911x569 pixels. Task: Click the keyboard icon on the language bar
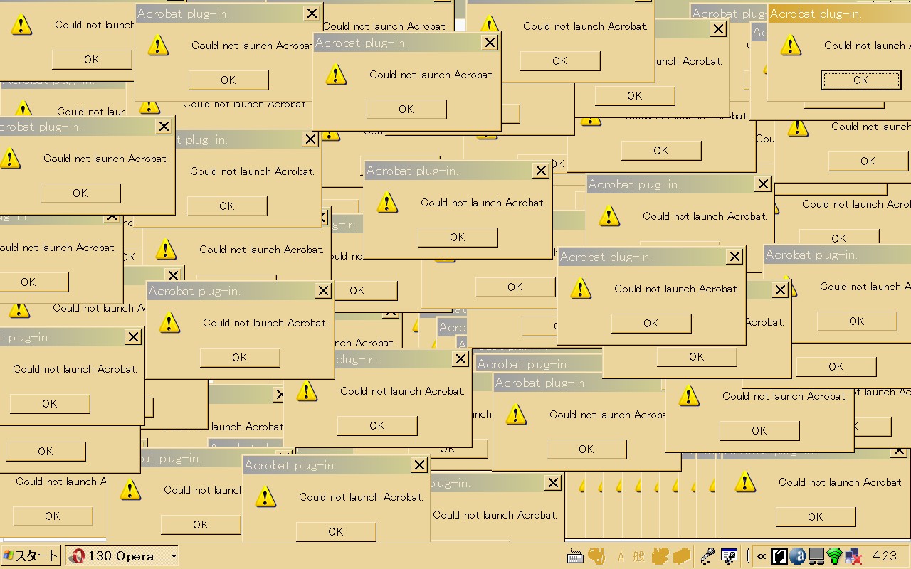(x=575, y=556)
